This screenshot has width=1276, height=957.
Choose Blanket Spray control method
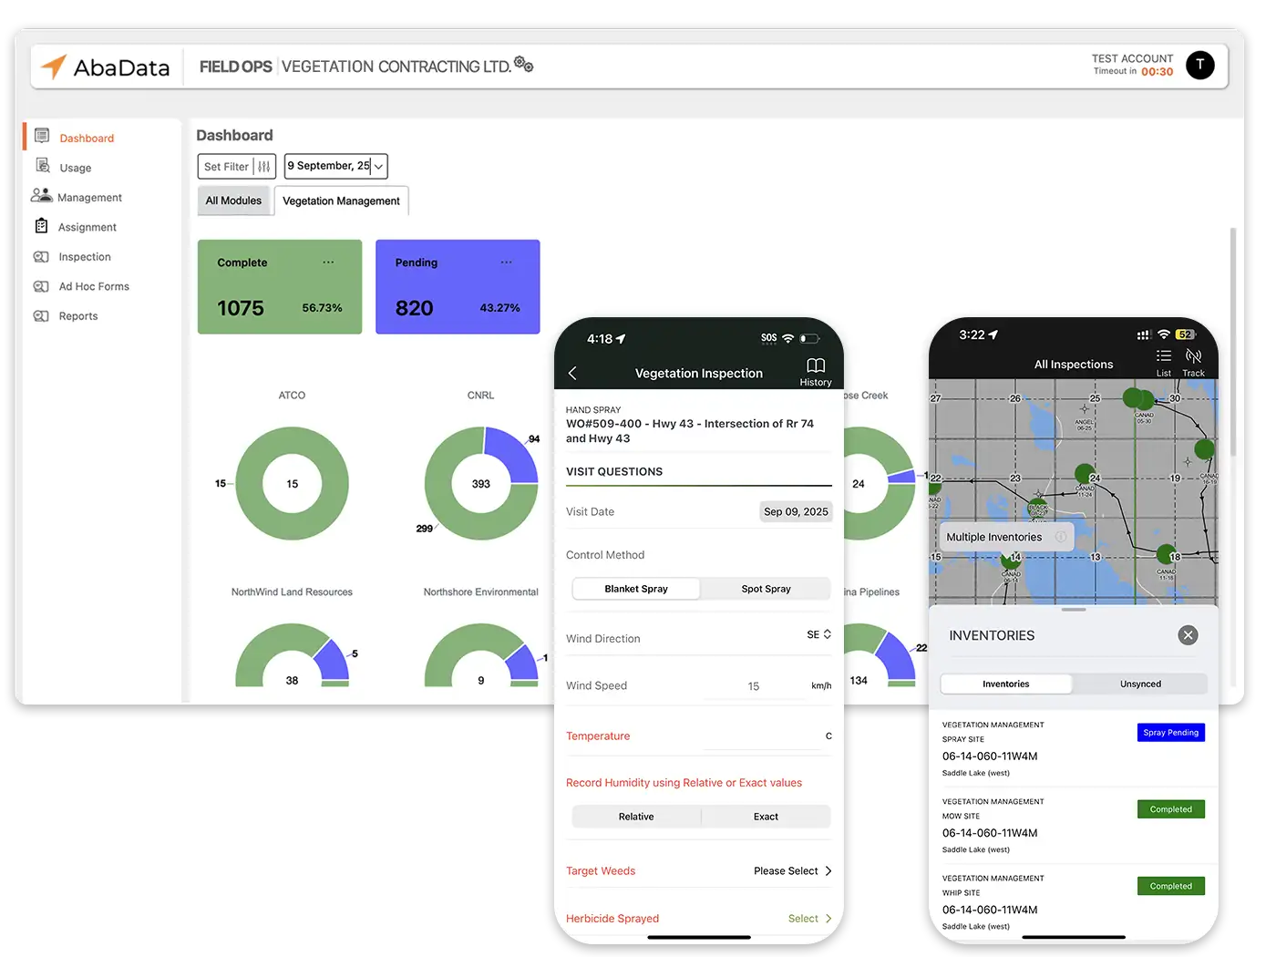click(x=636, y=589)
